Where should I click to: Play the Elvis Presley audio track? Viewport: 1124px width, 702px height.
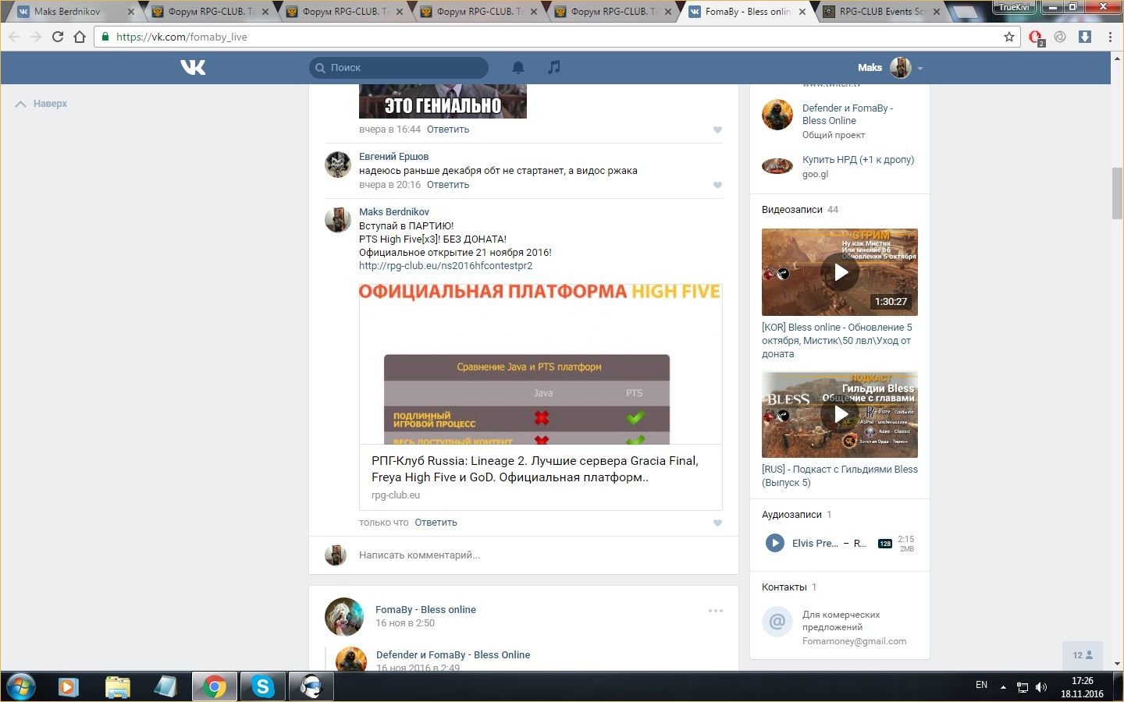tap(774, 543)
